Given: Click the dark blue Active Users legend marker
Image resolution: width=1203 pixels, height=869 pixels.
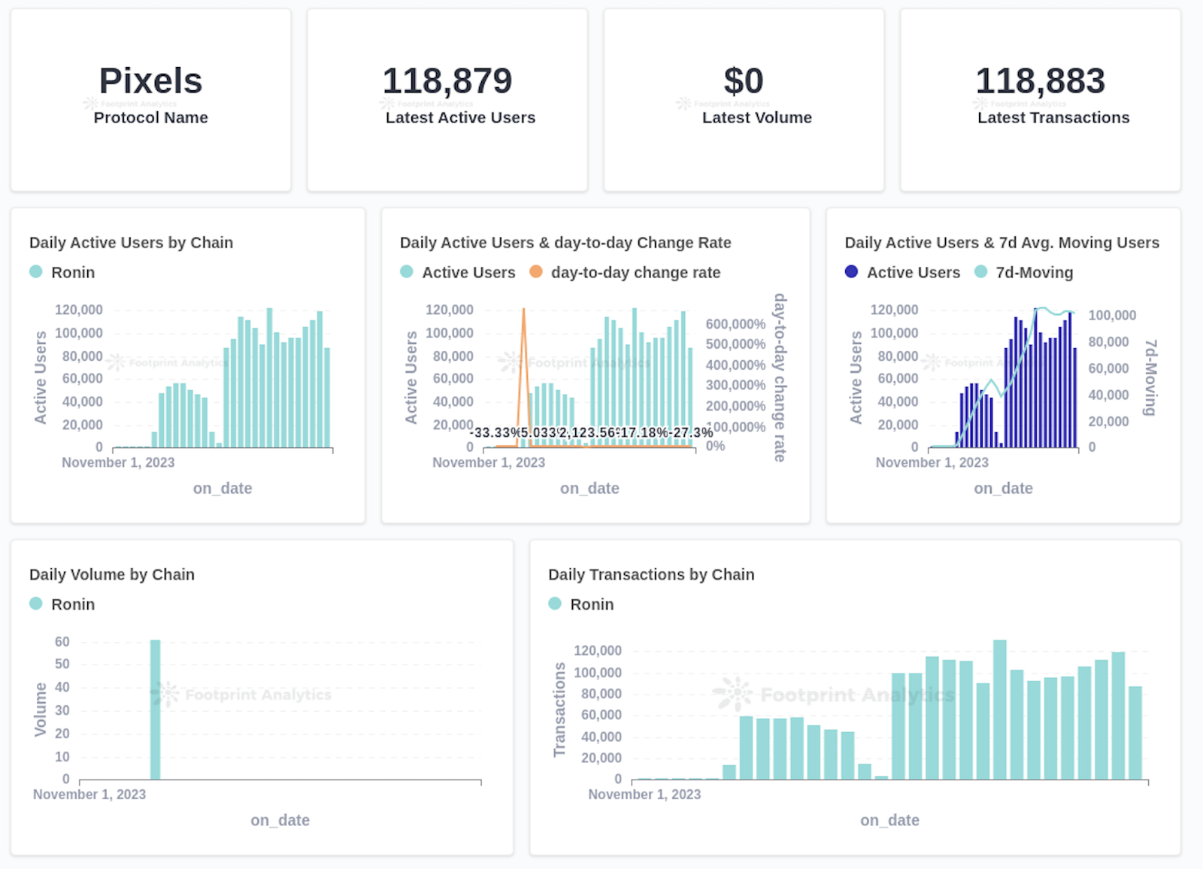Looking at the screenshot, I should tap(850, 272).
